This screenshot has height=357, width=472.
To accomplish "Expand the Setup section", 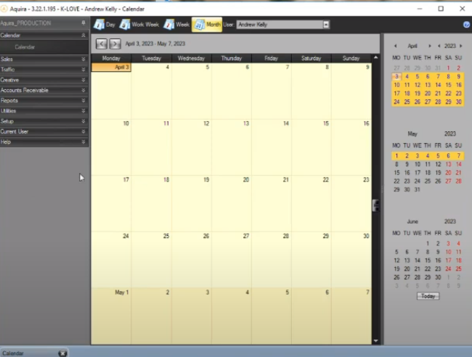I will point(84,121).
